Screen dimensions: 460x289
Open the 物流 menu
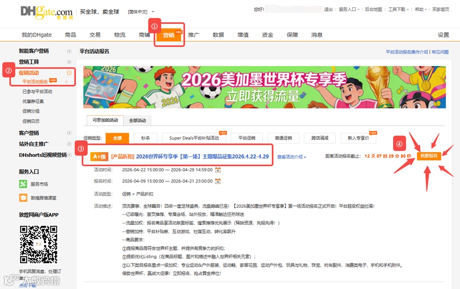click(x=120, y=35)
